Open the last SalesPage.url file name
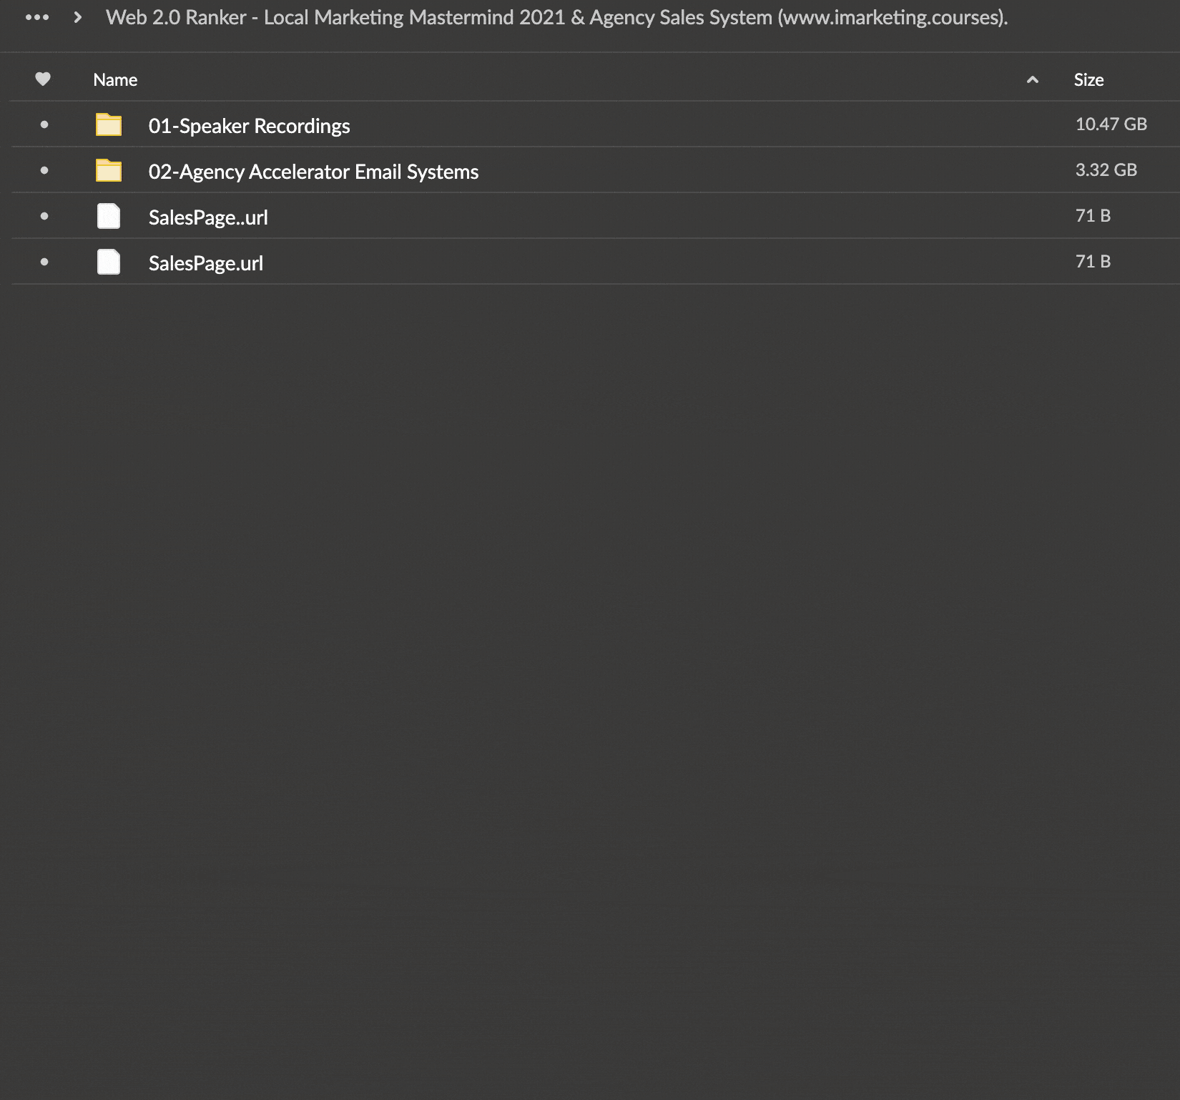 tap(206, 263)
